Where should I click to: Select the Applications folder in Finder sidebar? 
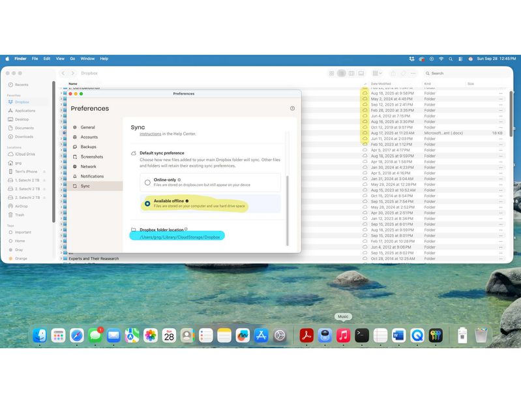pyautogui.click(x=25, y=111)
